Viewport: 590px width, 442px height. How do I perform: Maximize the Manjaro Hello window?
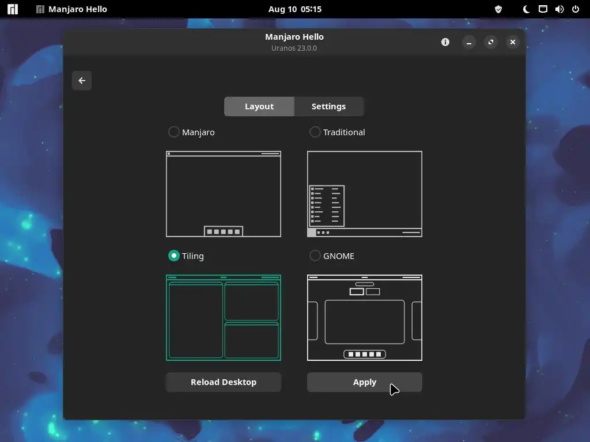tap(491, 42)
